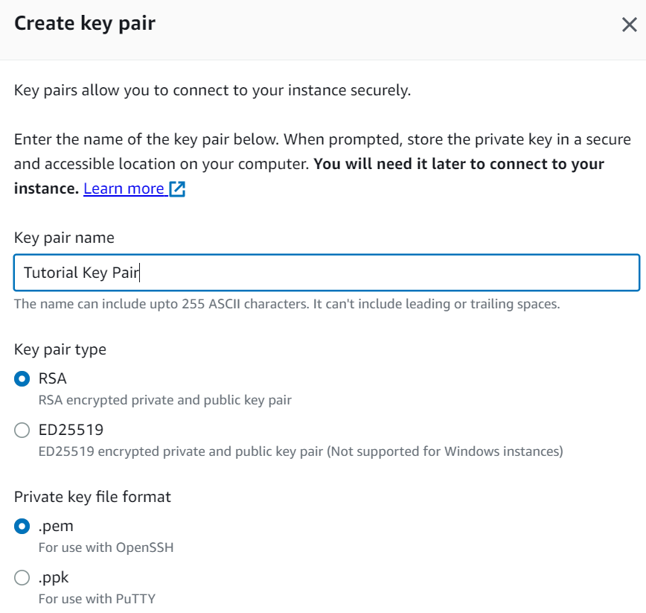Switch to the .ppk radio button
This screenshot has width=646, height=613.
pyautogui.click(x=22, y=577)
